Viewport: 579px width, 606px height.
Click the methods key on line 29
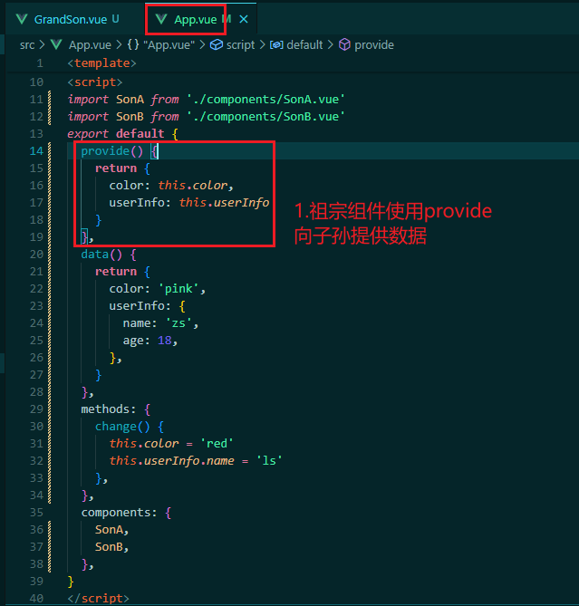[x=105, y=409]
